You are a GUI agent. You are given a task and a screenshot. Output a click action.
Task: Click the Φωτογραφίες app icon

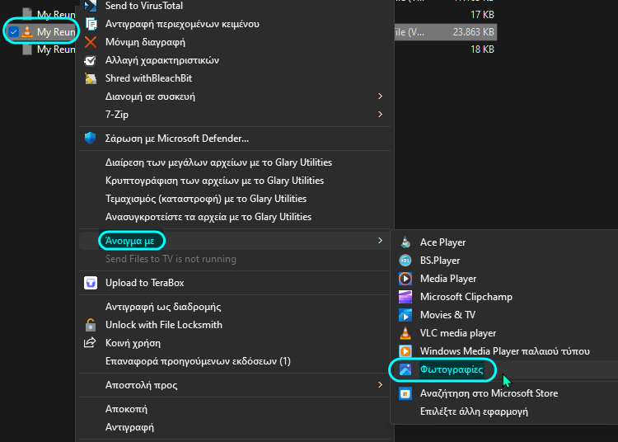pos(405,369)
